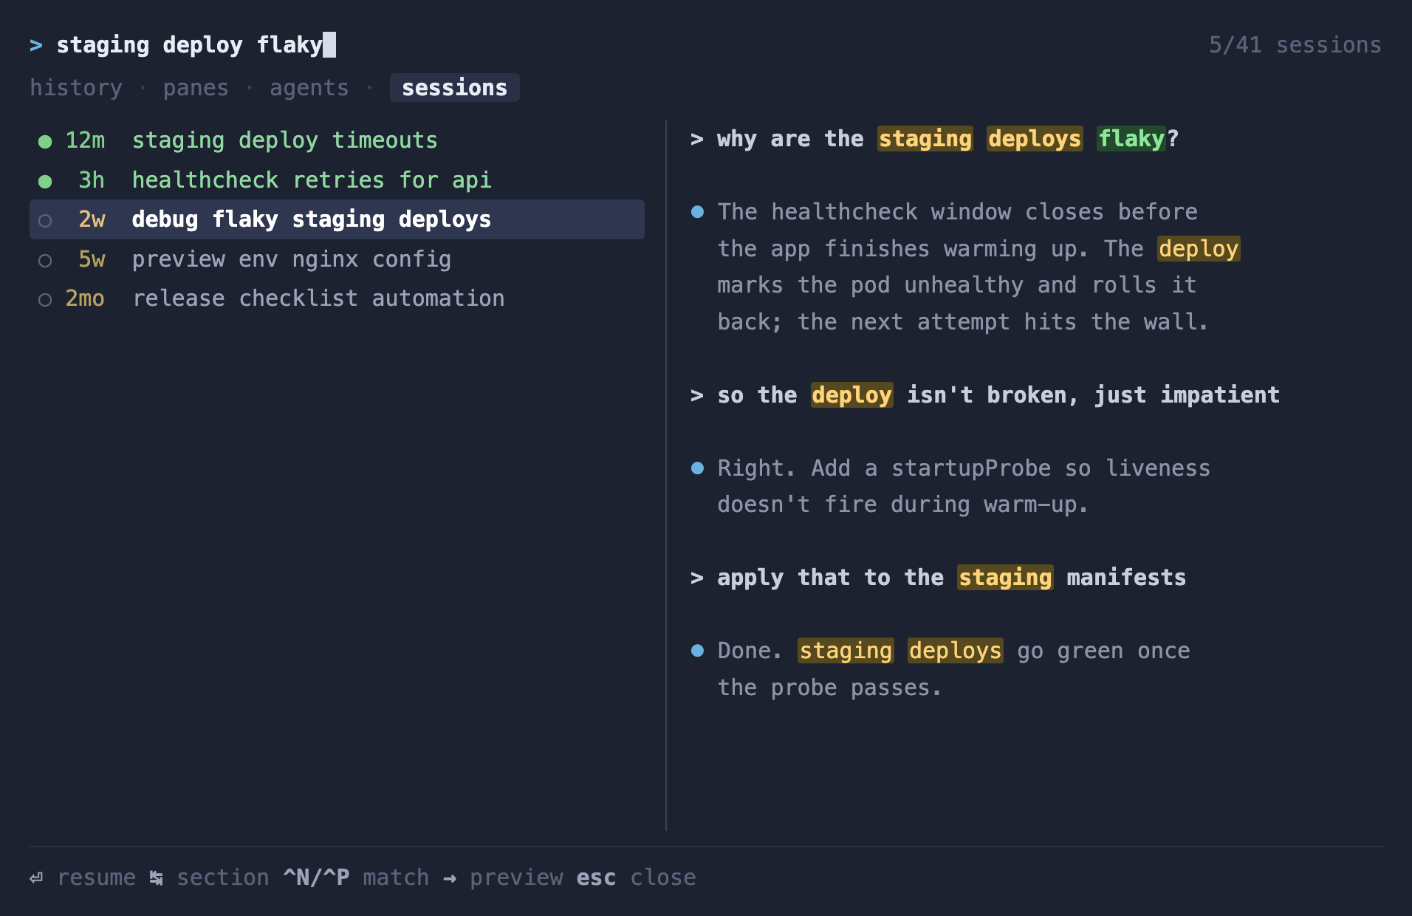Click the tab-key section icon in footer

click(x=156, y=878)
